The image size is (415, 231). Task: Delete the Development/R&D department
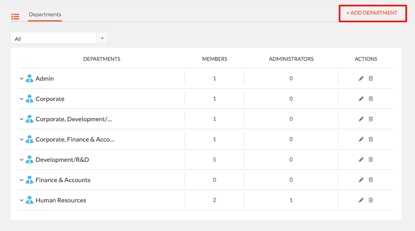[x=371, y=159]
